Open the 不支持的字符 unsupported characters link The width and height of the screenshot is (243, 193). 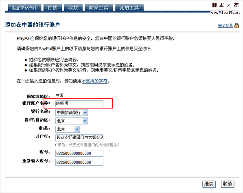pos(94,81)
